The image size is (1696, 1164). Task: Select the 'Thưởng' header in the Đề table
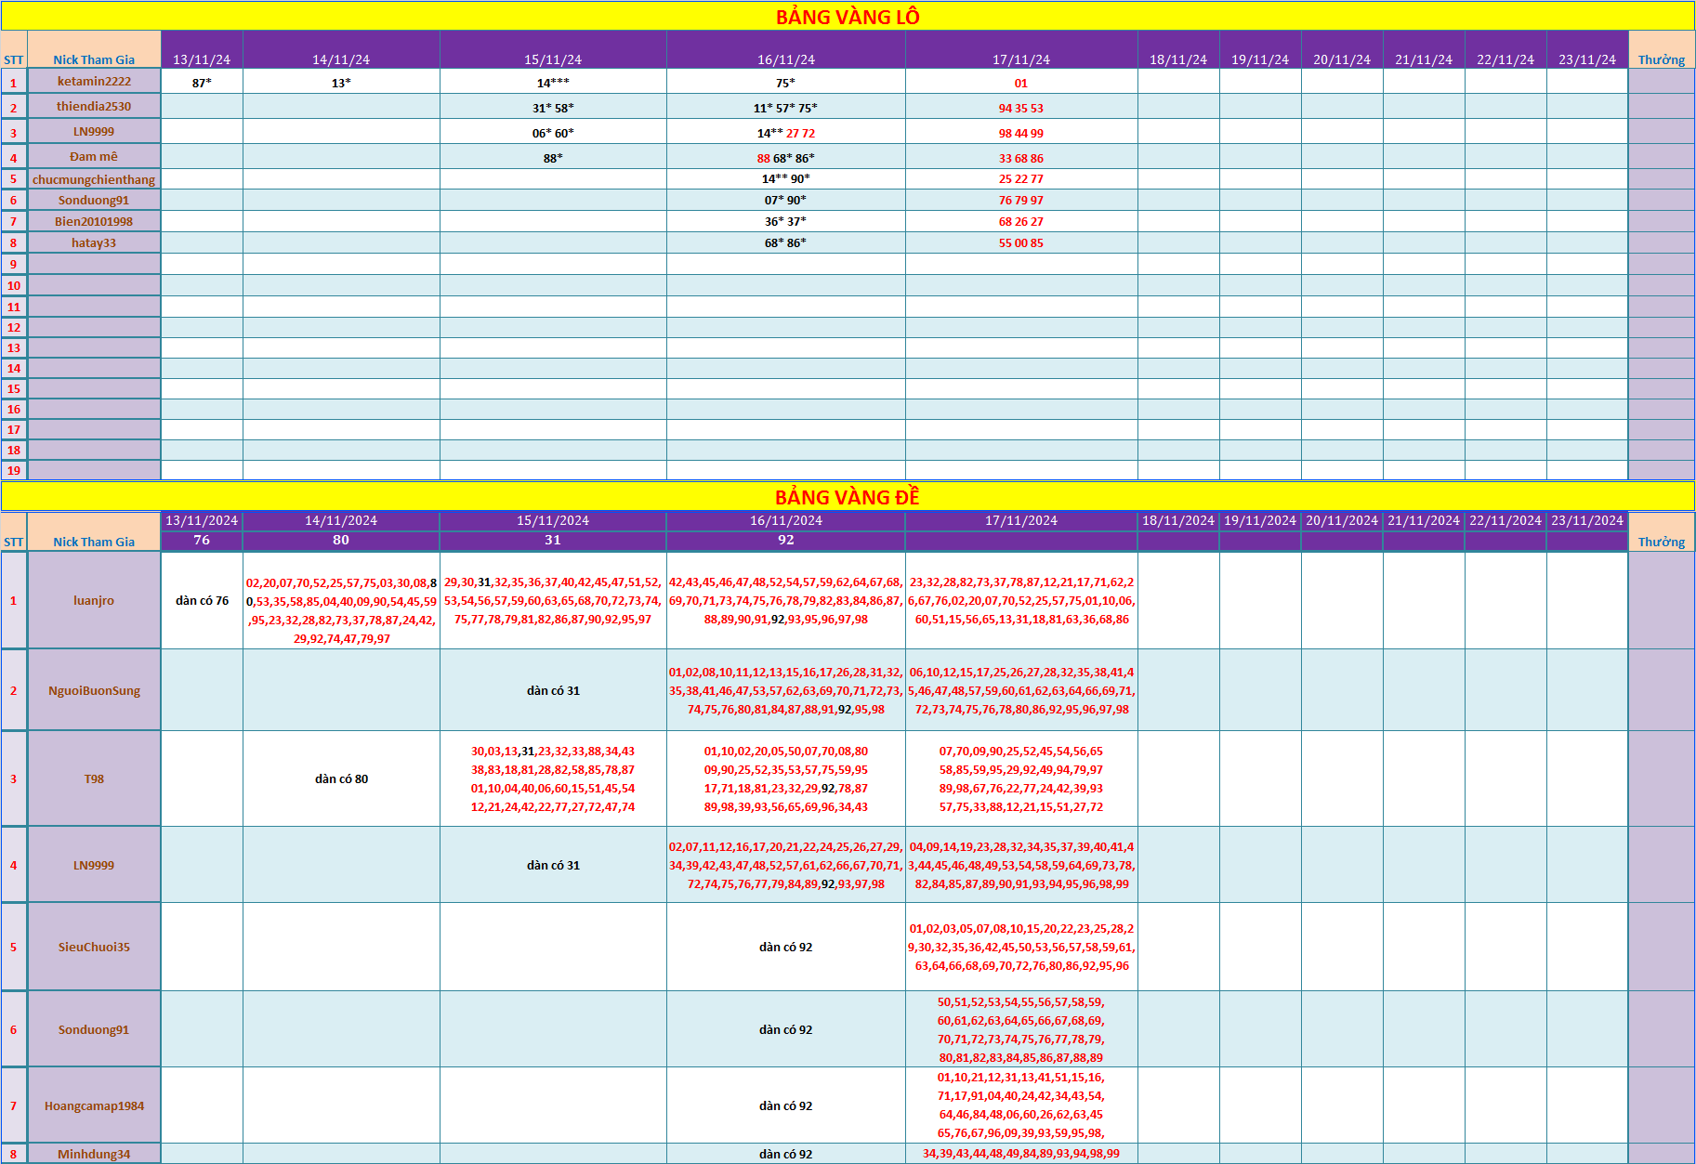click(1662, 531)
